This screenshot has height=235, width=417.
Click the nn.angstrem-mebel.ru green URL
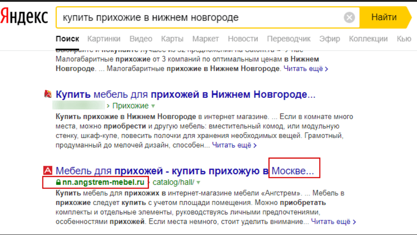[x=103, y=182]
